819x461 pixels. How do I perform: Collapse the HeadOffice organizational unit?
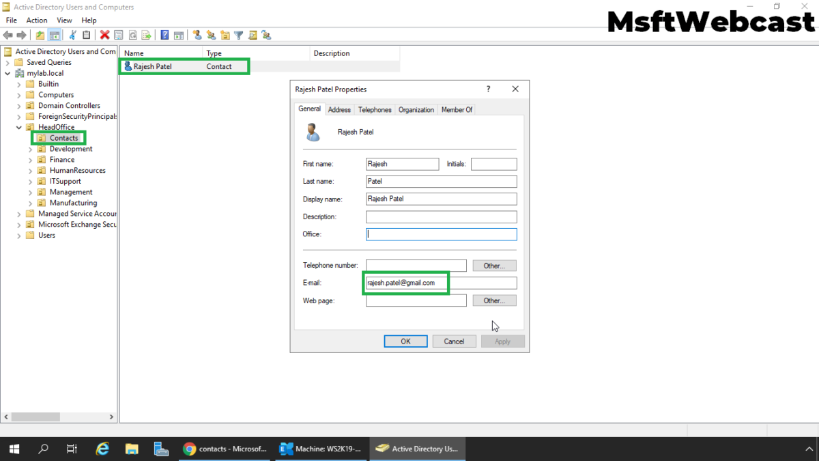[x=18, y=127]
